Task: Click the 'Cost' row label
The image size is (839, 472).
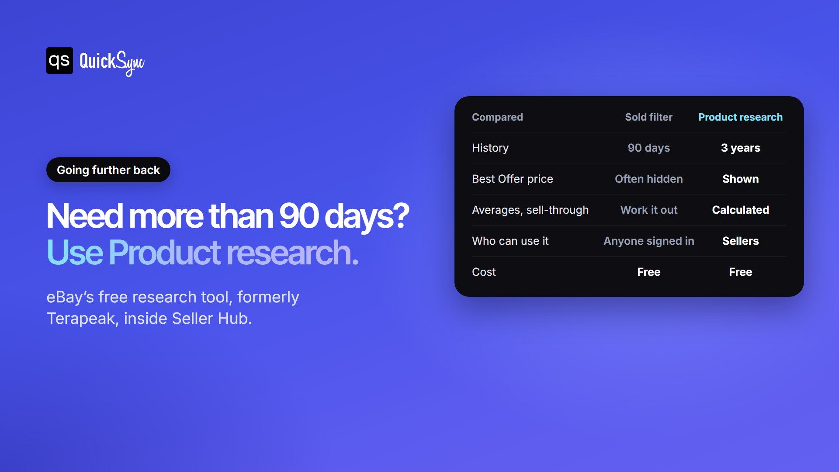Action: [484, 272]
